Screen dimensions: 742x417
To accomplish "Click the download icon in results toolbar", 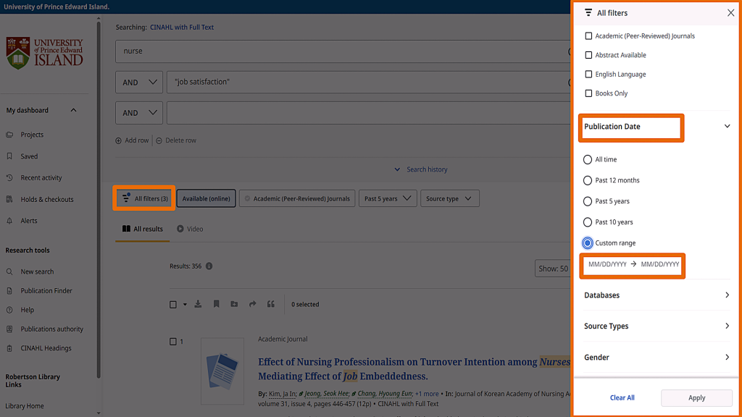I will click(x=199, y=305).
